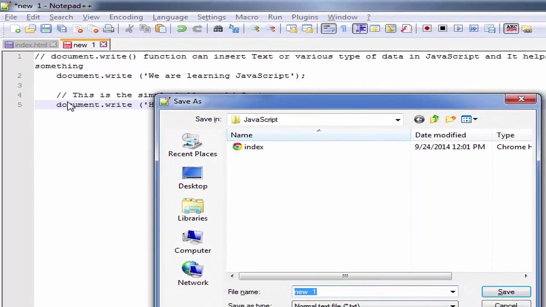The image size is (546, 307).
Task: Open the File menu
Action: point(11,17)
